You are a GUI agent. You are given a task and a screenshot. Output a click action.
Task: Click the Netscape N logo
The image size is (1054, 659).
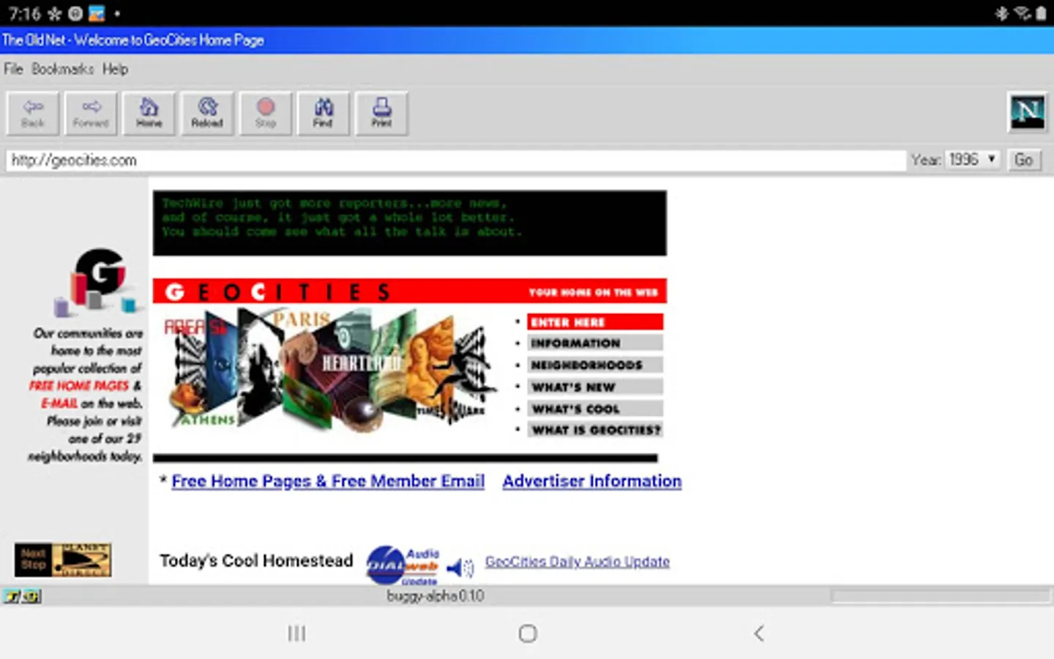pos(1027,113)
